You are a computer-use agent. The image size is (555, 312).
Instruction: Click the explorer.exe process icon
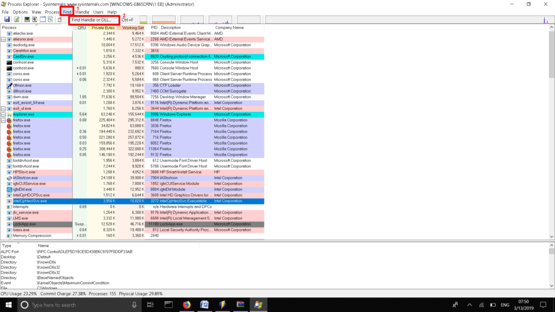(10, 115)
